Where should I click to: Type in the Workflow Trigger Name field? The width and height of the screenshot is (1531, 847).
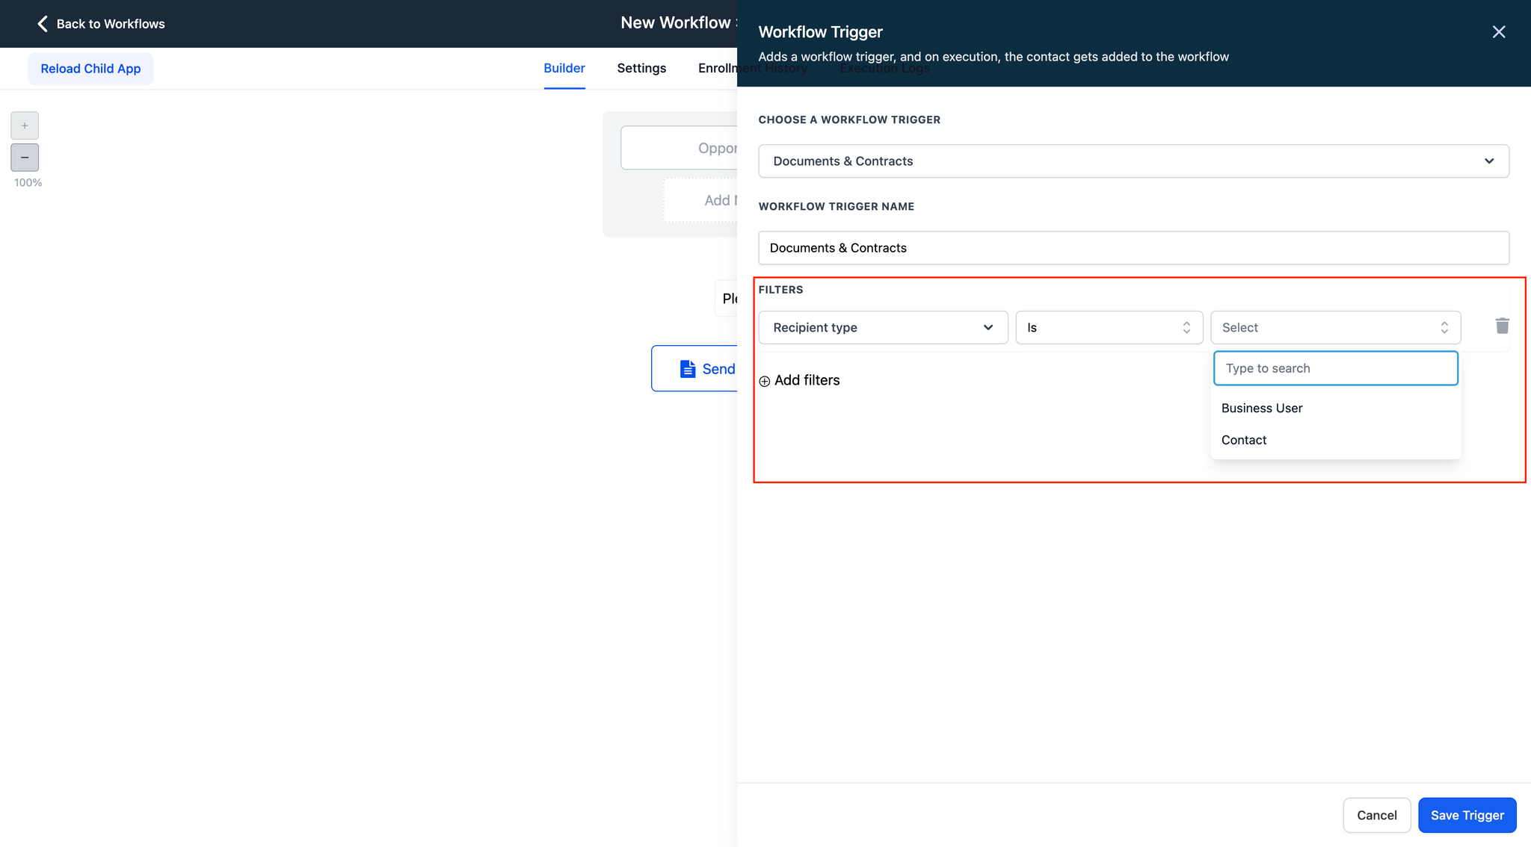[x=1133, y=247]
